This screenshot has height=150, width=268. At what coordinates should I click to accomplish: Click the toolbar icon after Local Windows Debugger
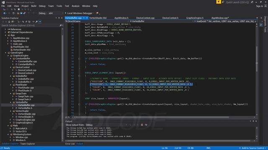[97, 13]
